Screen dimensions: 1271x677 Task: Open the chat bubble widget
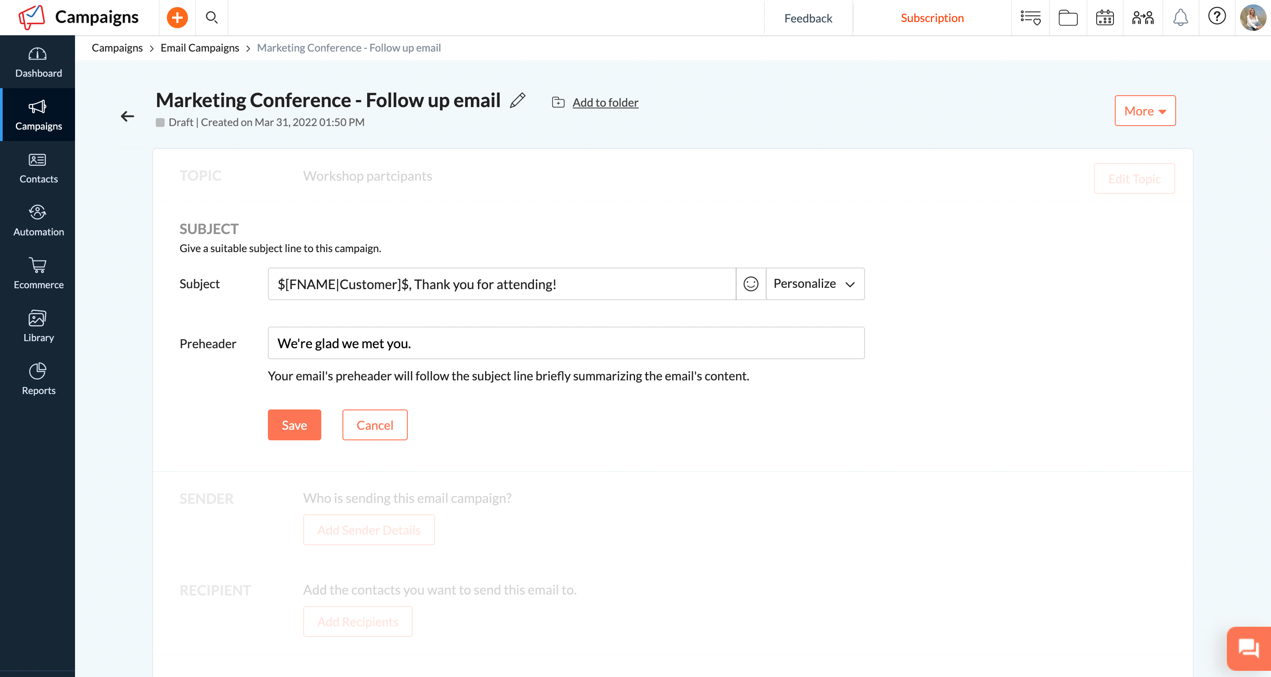click(1249, 648)
